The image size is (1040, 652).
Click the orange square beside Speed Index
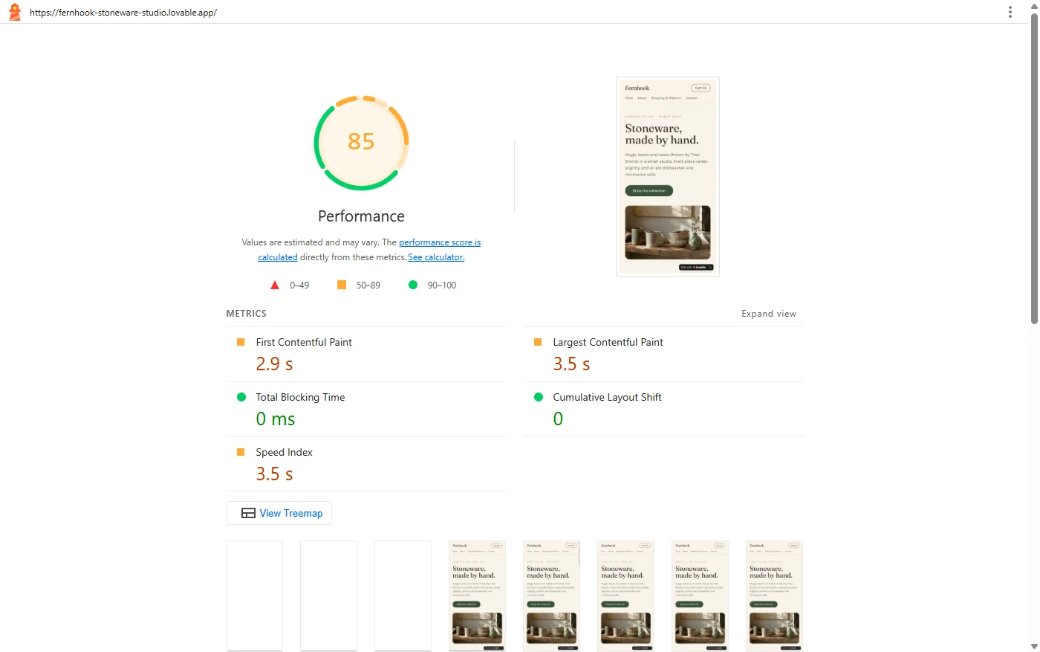[x=241, y=452]
